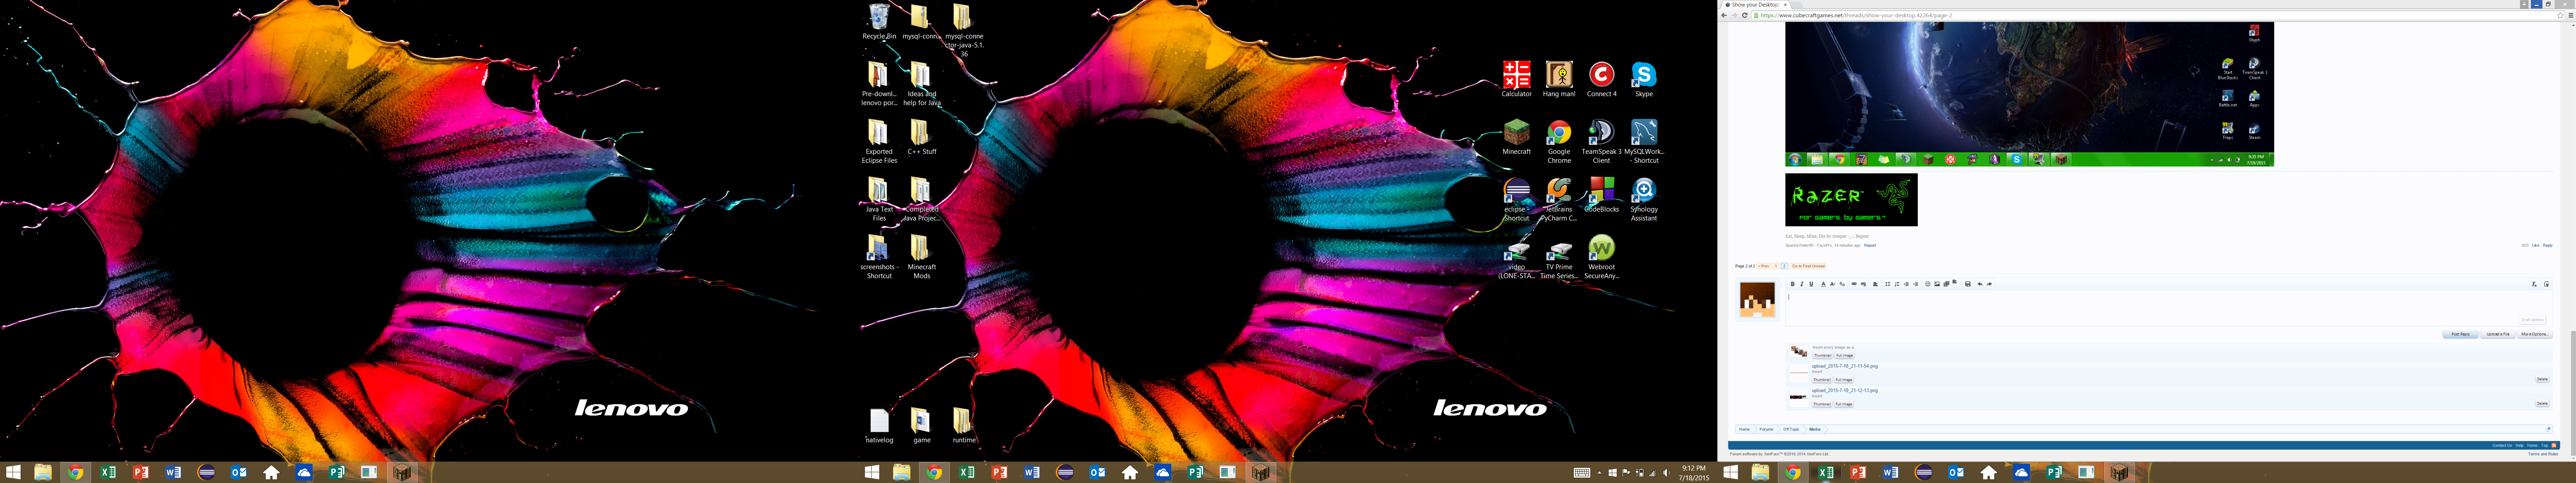Insert upload_2015-7-18_21-11-54.png as Thumbnail
This screenshot has width=2576, height=483.
(x=1822, y=380)
